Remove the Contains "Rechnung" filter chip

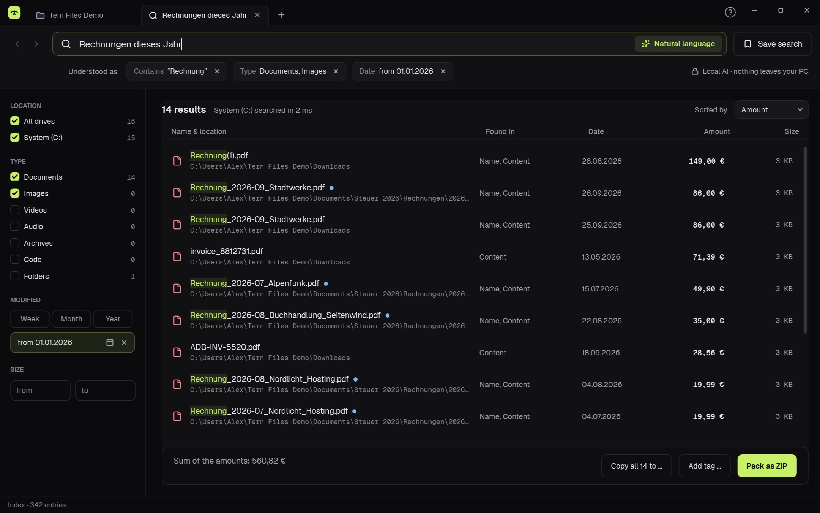pos(217,71)
